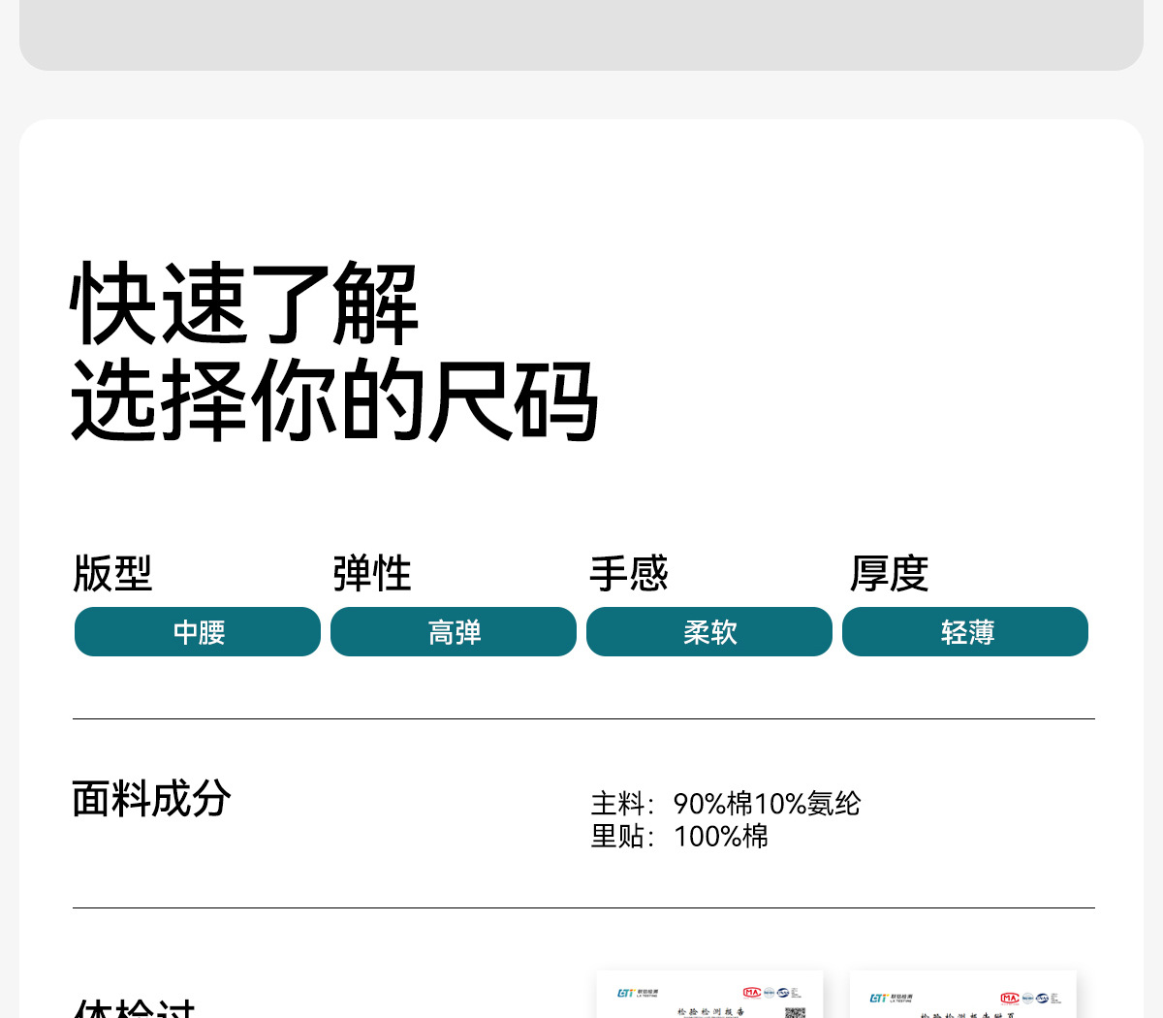Screen dimensions: 1163x1018
Task: Click the 厚度 heading
Action: [889, 573]
